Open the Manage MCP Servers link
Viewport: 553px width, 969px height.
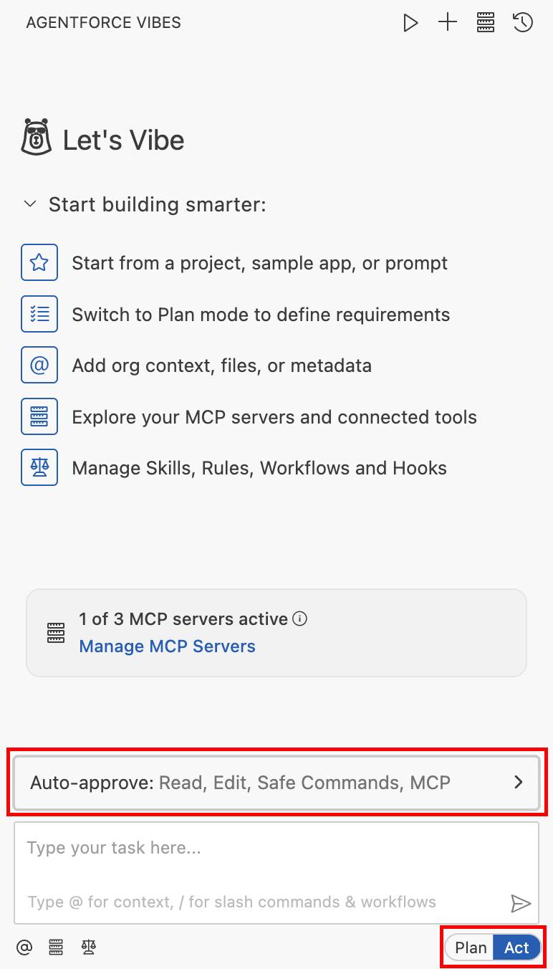point(167,646)
